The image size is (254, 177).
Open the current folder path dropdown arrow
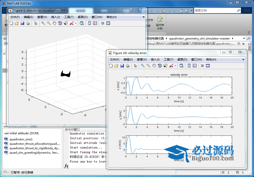coord(244,38)
